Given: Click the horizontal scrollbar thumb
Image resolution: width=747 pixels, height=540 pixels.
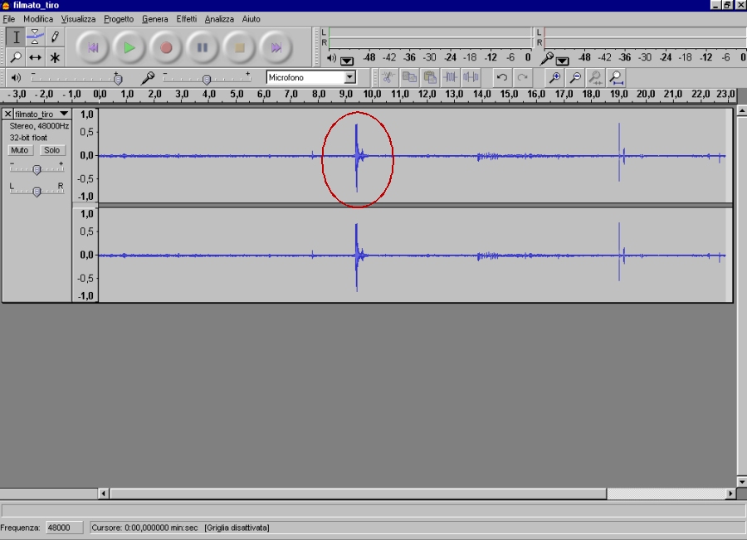Looking at the screenshot, I should coord(358,494).
